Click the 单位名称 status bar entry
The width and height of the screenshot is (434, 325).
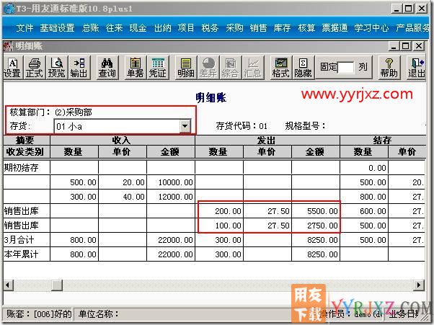pyautogui.click(x=99, y=314)
